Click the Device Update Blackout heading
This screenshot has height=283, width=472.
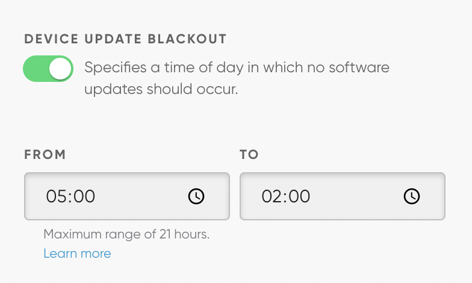pos(125,40)
